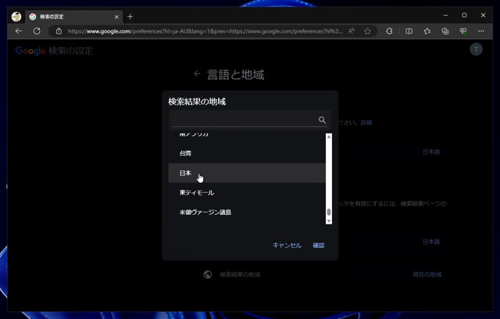Reload the page with refresh icon

pos(37,31)
